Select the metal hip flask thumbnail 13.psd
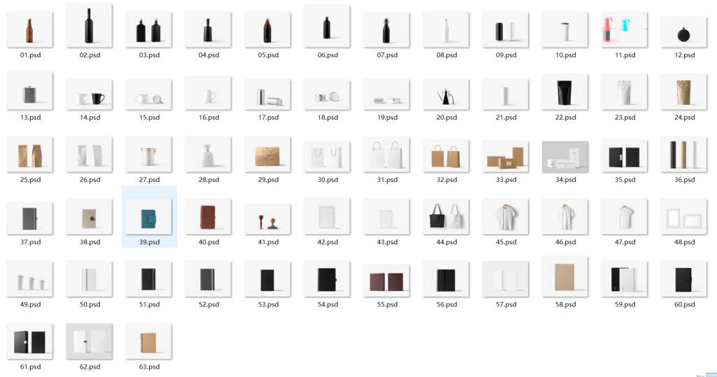The height and width of the screenshot is (377, 717). [30, 93]
